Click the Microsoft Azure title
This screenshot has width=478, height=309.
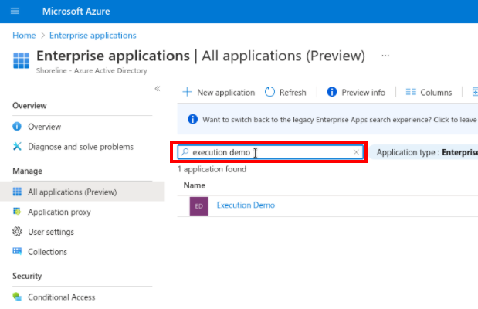76,12
